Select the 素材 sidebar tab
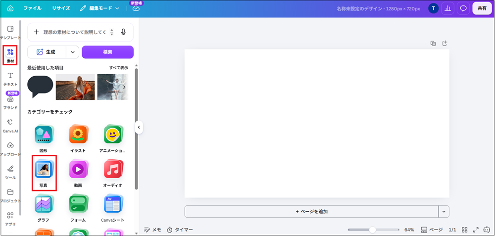This screenshot has width=495, height=236. click(x=10, y=55)
